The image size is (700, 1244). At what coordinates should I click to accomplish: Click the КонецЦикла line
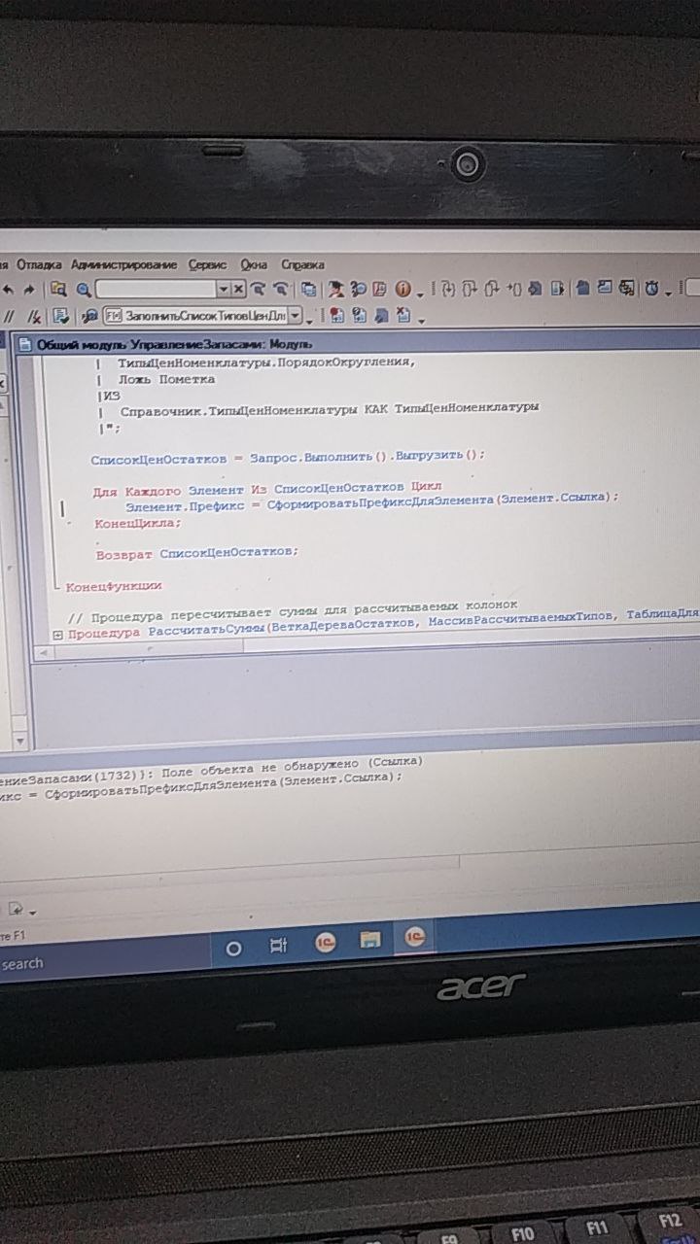[137, 523]
